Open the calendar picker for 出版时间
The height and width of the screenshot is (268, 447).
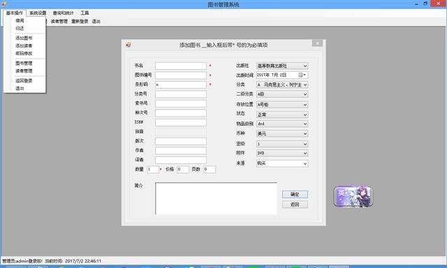click(302, 75)
